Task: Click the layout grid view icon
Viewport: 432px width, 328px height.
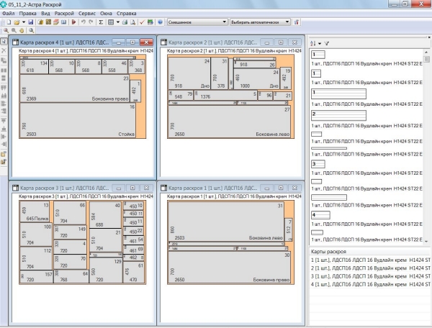Action: pos(111,22)
